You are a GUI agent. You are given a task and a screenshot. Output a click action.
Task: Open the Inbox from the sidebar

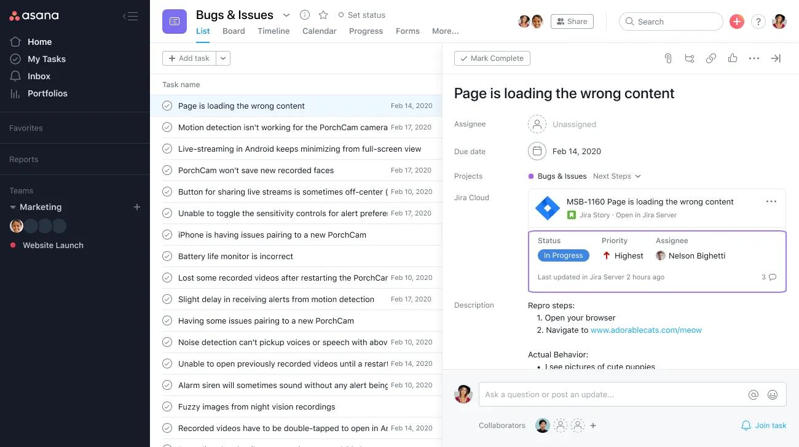[x=39, y=76]
